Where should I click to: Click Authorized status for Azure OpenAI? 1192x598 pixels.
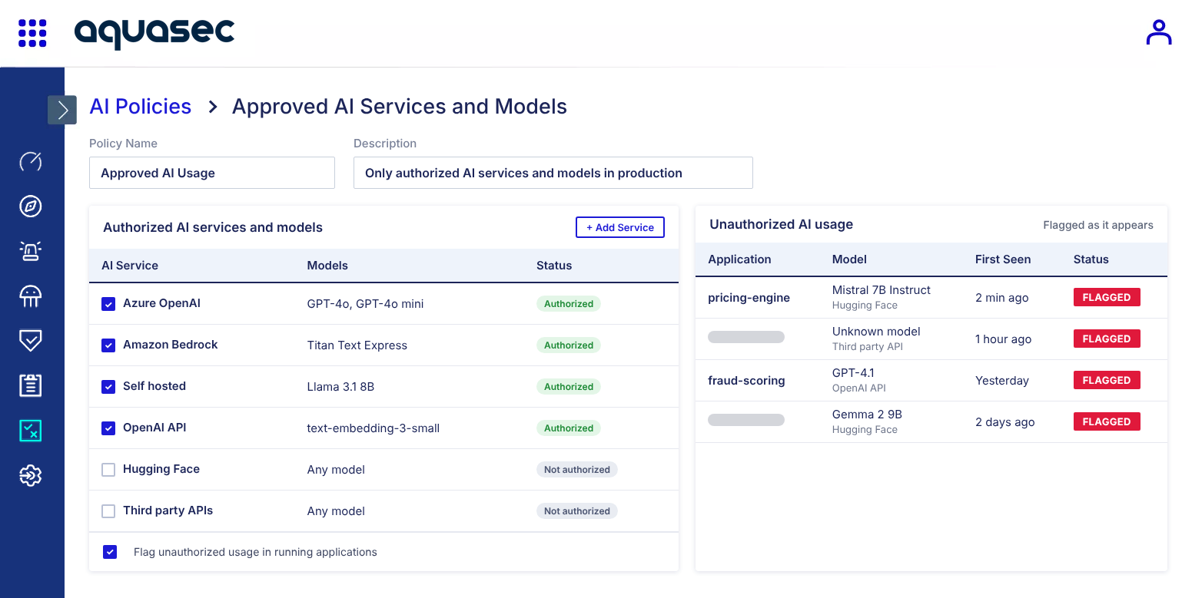(569, 304)
